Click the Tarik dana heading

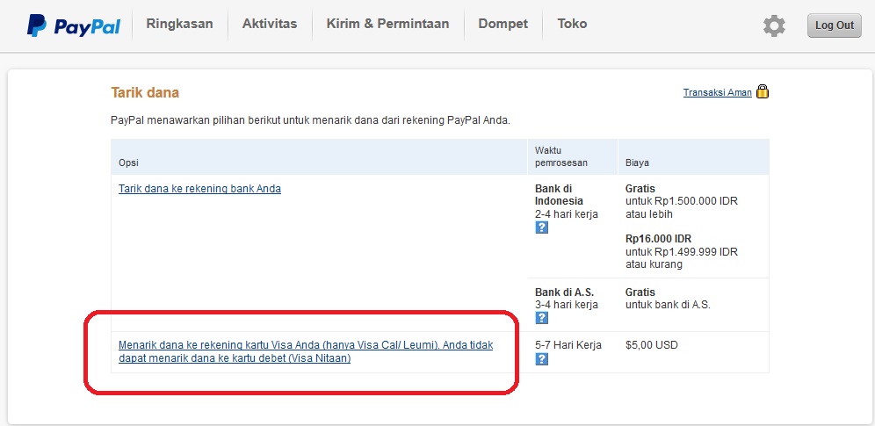(x=145, y=92)
